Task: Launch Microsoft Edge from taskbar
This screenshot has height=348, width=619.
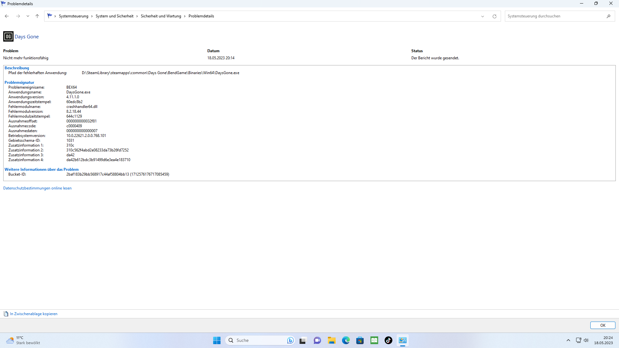Action: pyautogui.click(x=346, y=340)
